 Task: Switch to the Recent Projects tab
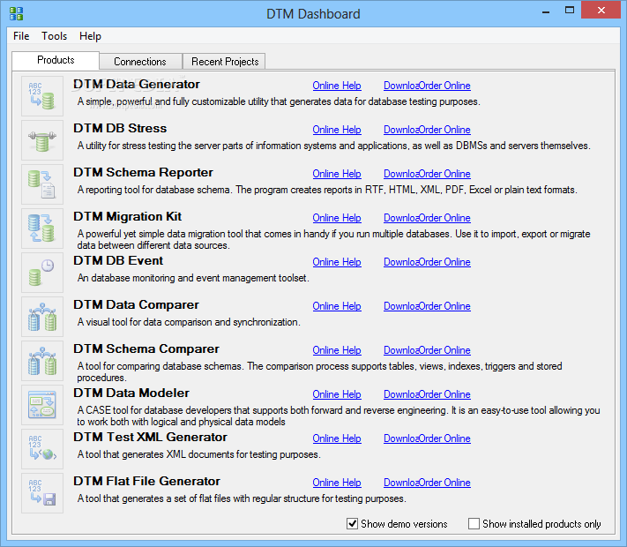225,62
